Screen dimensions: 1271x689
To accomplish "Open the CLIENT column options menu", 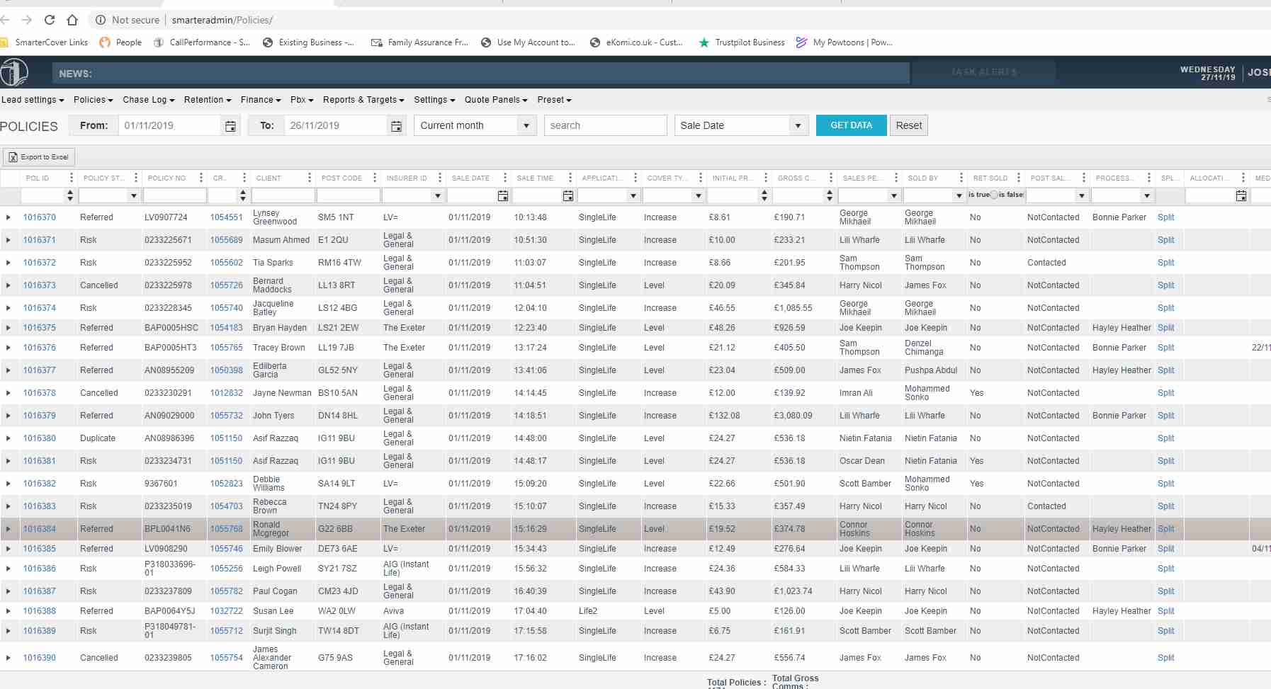I will tap(310, 178).
